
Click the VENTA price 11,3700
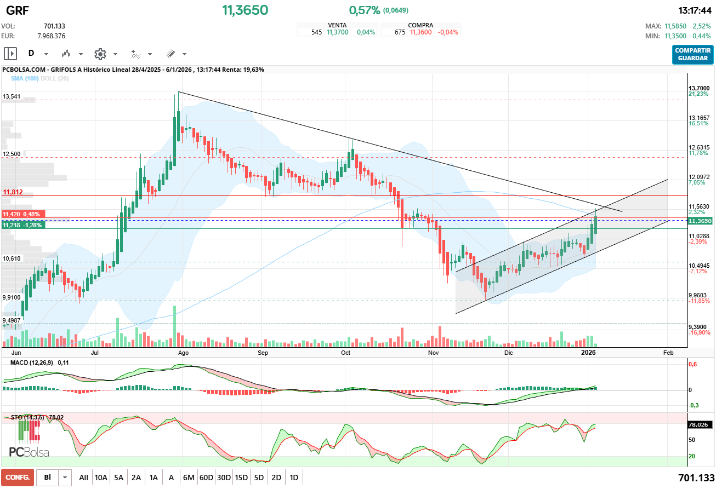pos(338,32)
